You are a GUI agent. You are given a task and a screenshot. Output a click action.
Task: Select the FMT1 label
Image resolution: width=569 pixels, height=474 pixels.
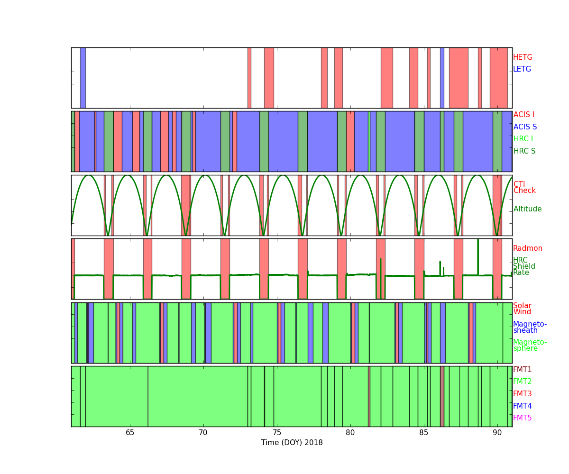click(522, 370)
